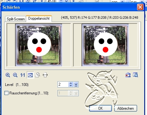
Task: Click the Level (1...100) label
Action: pyautogui.click(x=17, y=85)
